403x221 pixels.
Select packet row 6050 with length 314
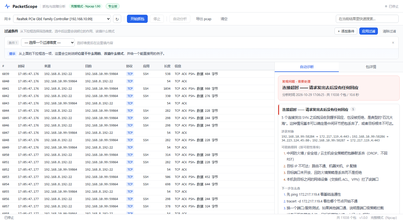[137, 155]
